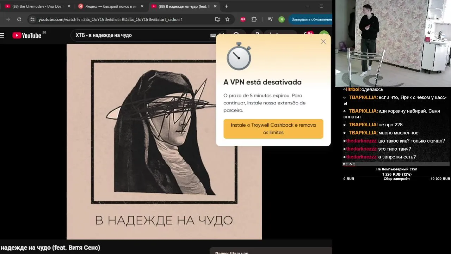Close the Chemodan tab
Image resolution: width=451 pixels, height=254 pixels.
pos(69,6)
